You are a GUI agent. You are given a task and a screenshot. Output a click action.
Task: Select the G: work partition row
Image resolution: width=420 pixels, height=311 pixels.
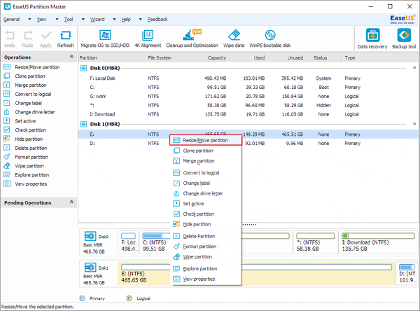pos(248,96)
